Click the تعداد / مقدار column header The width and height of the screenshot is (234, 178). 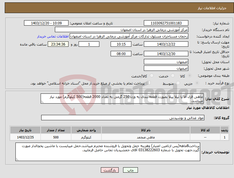pos(56,130)
